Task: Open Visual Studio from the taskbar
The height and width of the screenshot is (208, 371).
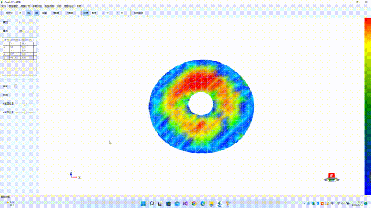Action: pos(185,203)
